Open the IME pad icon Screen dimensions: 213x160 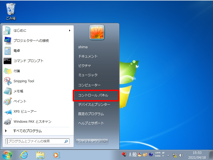click(x=140, y=155)
